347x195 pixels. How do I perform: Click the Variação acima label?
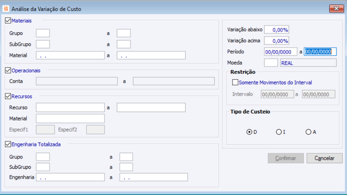(x=244, y=41)
